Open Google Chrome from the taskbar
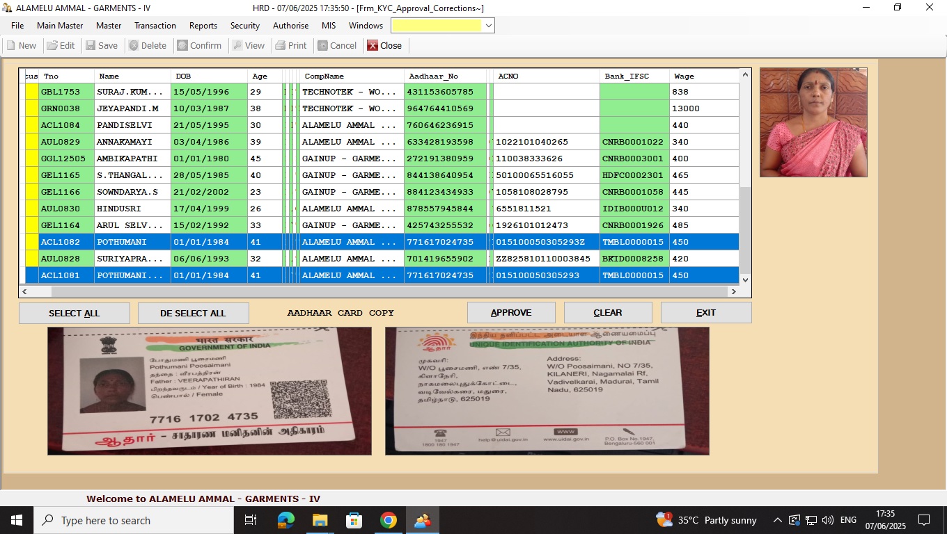This screenshot has width=947, height=534. point(389,520)
